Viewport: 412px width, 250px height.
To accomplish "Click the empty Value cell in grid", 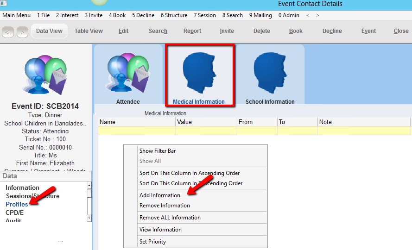I will point(206,131).
